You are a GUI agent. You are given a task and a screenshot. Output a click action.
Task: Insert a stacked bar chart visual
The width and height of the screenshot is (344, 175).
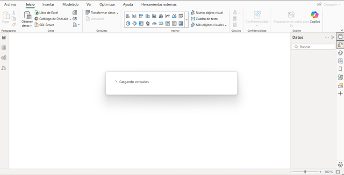pos(128,16)
